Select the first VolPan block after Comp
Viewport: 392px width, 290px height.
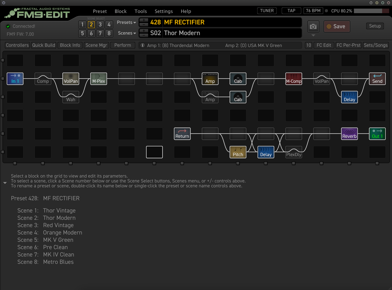[x=71, y=79]
